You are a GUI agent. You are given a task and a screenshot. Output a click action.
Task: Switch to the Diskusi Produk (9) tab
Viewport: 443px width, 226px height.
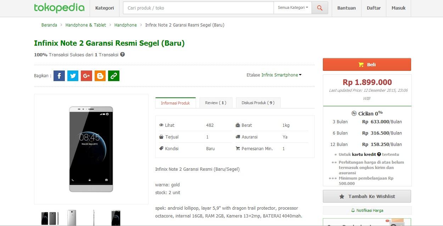click(258, 103)
